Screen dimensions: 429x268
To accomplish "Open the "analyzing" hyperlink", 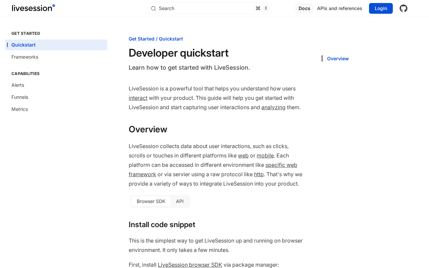I will (273, 107).
